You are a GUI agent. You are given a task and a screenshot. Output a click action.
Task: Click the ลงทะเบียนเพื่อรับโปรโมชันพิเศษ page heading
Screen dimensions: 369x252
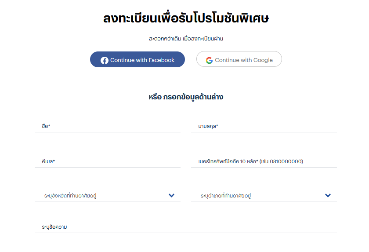pyautogui.click(x=186, y=18)
